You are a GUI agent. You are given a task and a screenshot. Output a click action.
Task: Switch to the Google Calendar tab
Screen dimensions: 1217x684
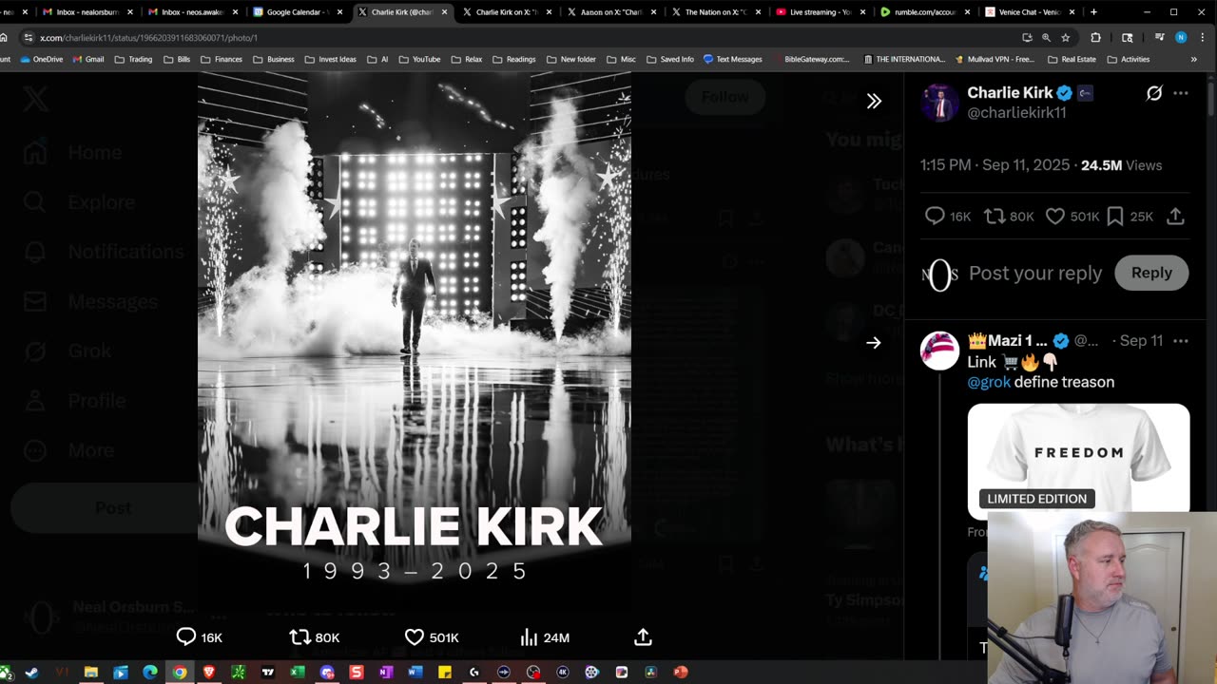click(x=297, y=12)
